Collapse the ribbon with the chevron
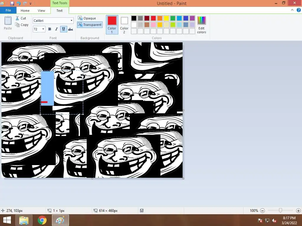Image resolution: width=302 pixels, height=226 pixels. tap(292, 10)
